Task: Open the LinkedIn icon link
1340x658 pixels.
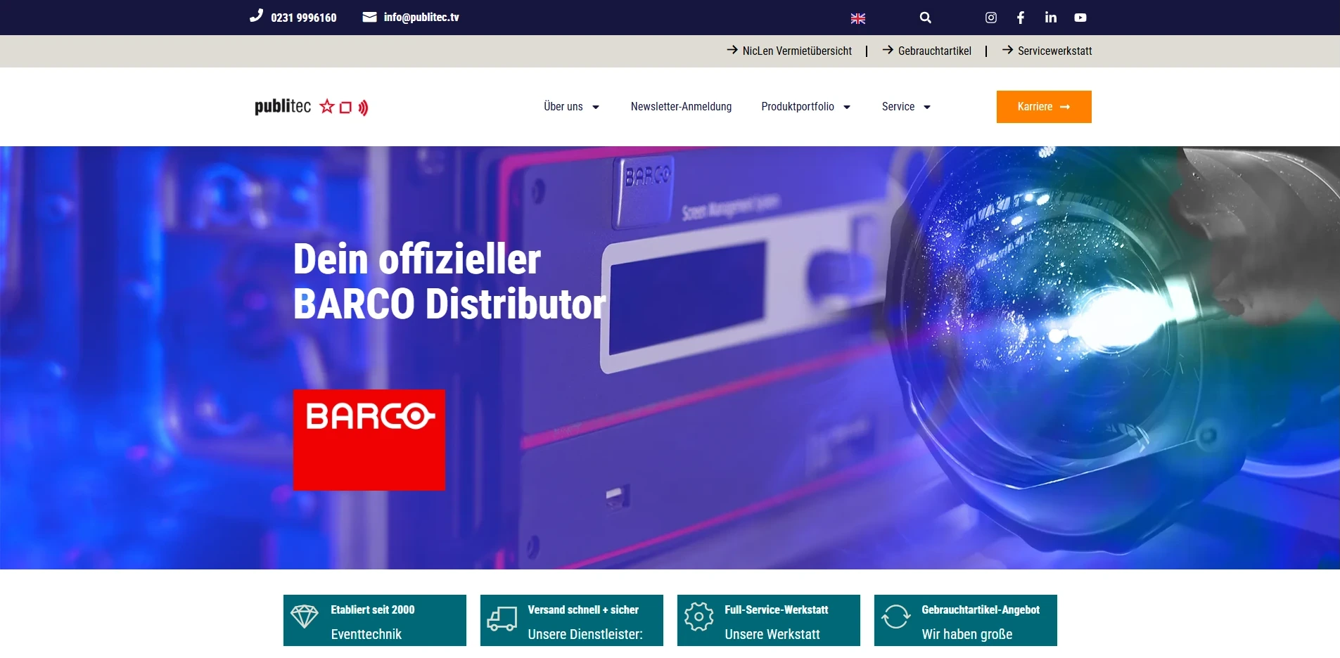Action: [1051, 18]
